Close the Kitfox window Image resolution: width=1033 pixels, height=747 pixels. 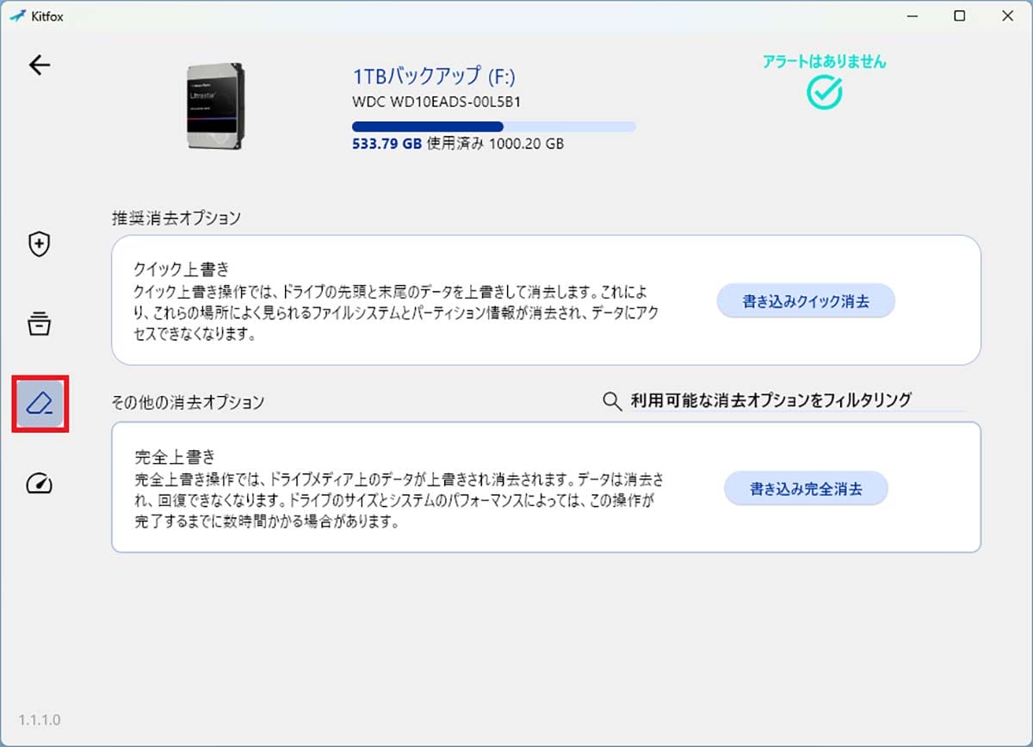(x=1006, y=16)
